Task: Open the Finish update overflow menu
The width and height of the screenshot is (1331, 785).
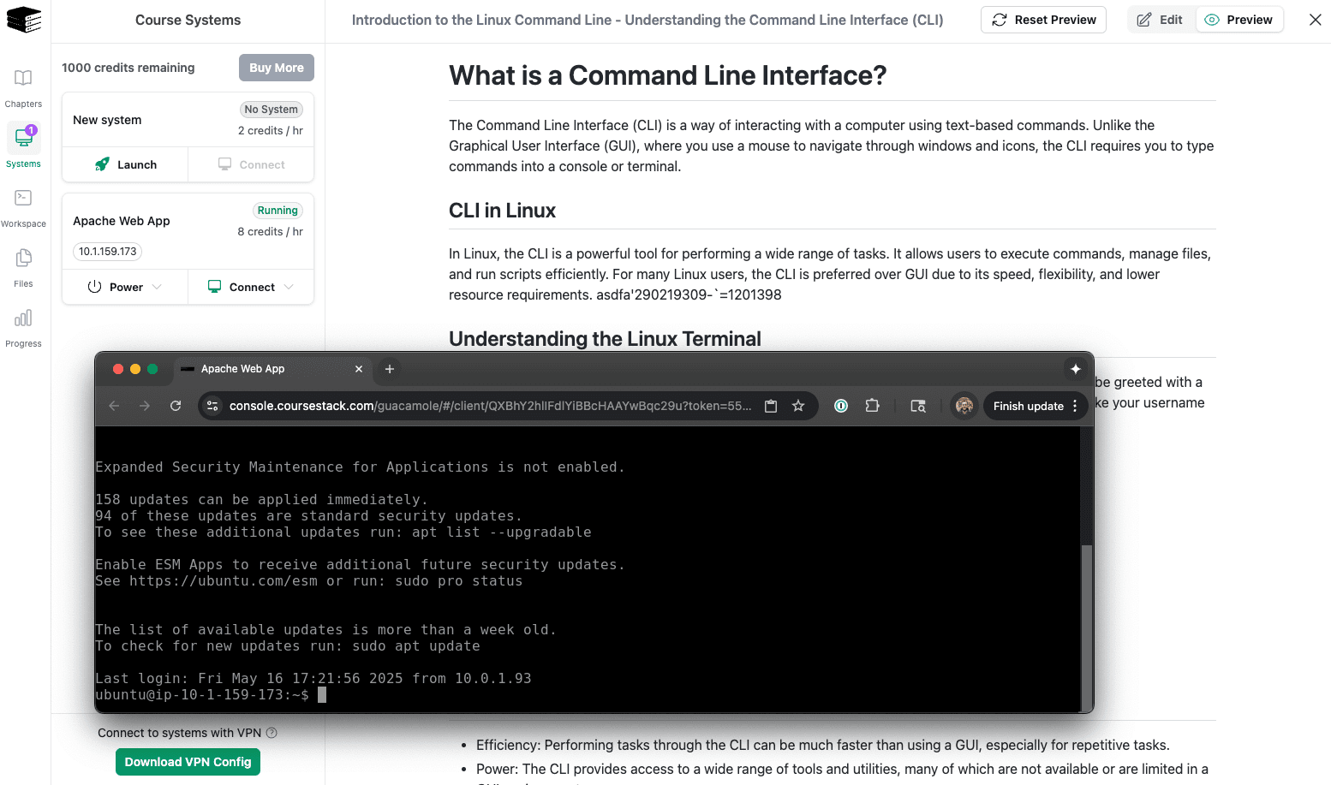Action: pyautogui.click(x=1074, y=406)
